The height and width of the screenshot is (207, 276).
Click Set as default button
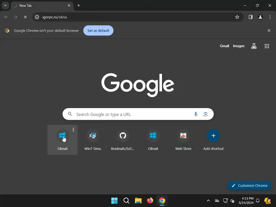[x=98, y=30]
